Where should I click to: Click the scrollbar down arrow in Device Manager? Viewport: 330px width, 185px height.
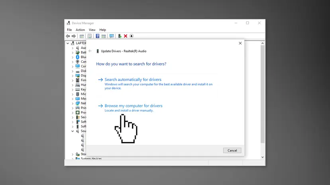tap(262, 157)
